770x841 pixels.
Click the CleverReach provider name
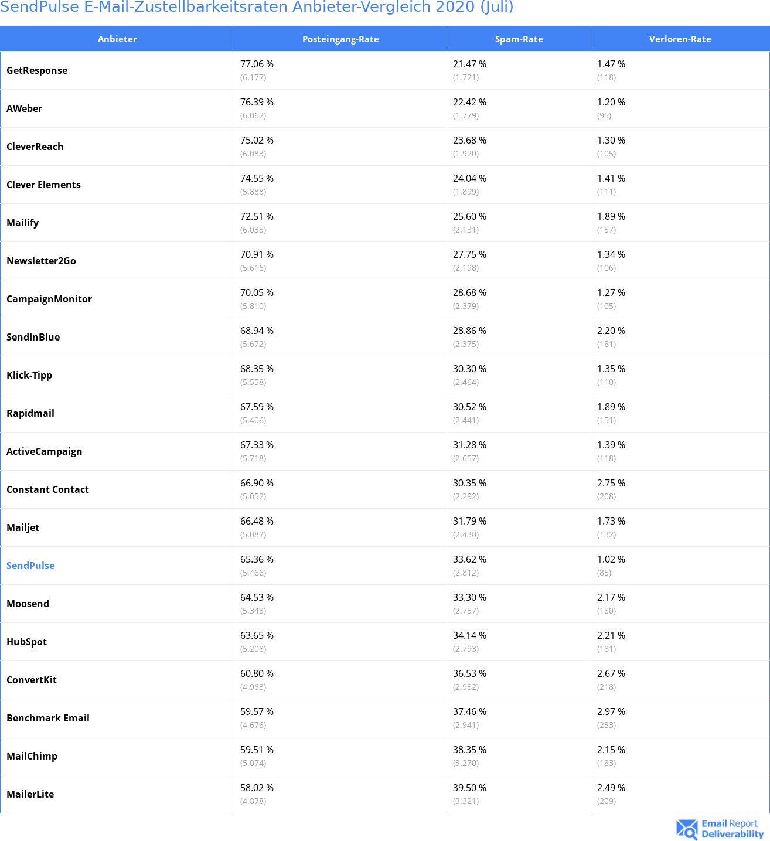coord(35,147)
